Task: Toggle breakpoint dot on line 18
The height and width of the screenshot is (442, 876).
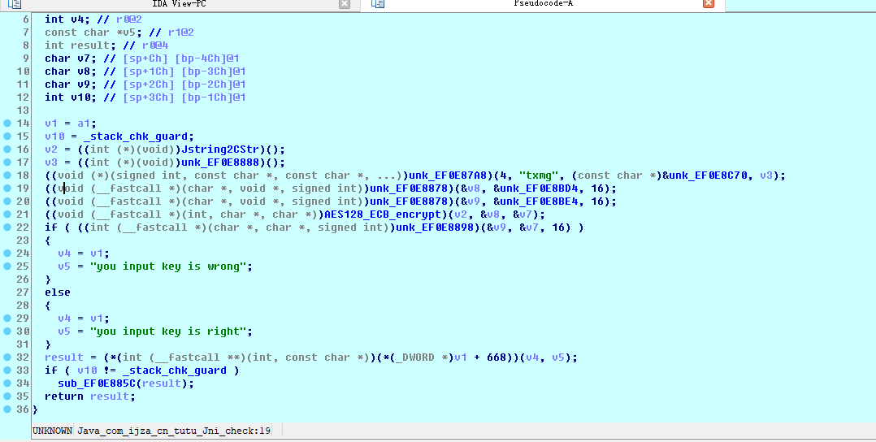Action: point(7,175)
